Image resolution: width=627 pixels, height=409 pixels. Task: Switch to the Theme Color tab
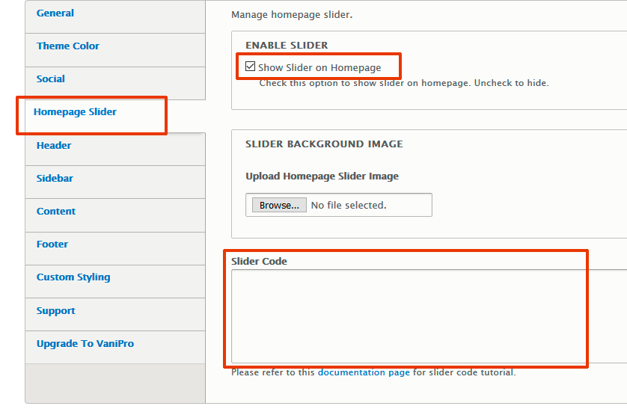click(68, 46)
